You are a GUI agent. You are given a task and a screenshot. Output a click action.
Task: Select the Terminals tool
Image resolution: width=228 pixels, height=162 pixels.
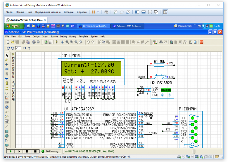pos(7,88)
